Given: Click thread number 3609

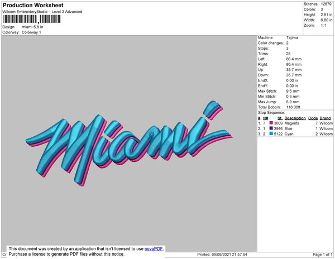Looking at the screenshot, I should [x=278, y=123].
